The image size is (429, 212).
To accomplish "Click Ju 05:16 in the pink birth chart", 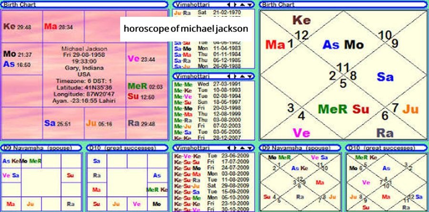I will [99, 124].
